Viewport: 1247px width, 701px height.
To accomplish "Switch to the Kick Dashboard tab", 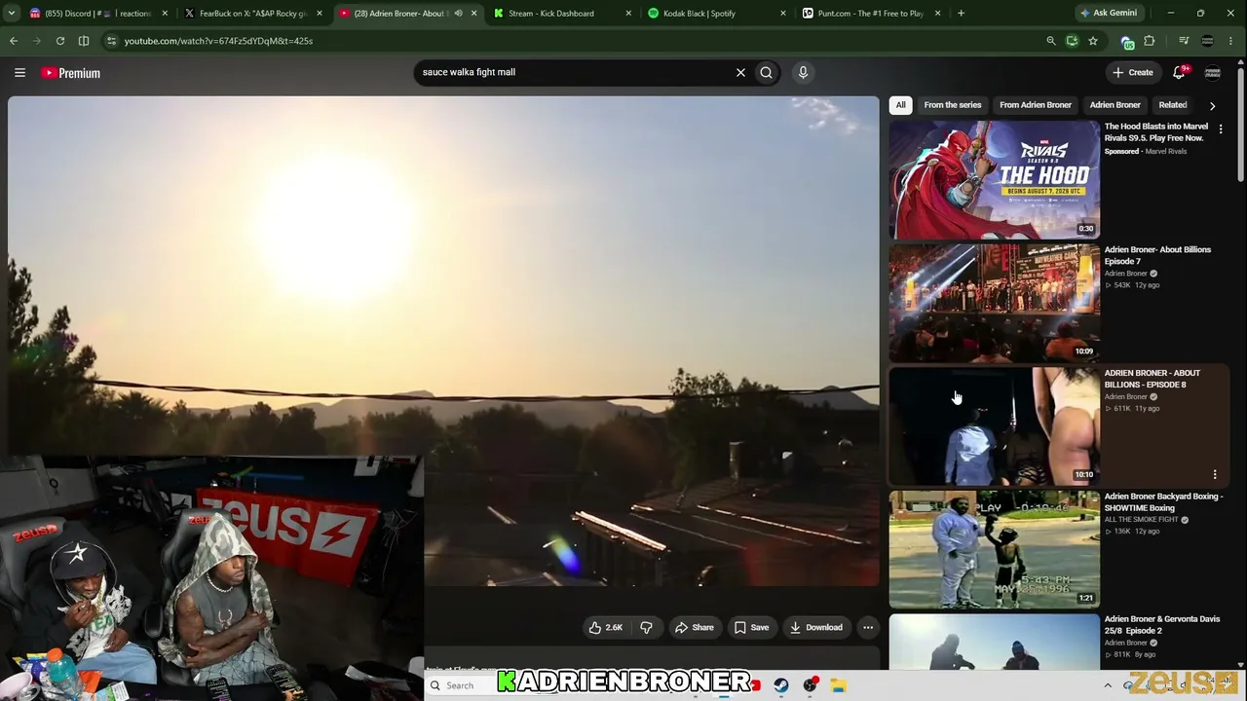I will 560,14.
